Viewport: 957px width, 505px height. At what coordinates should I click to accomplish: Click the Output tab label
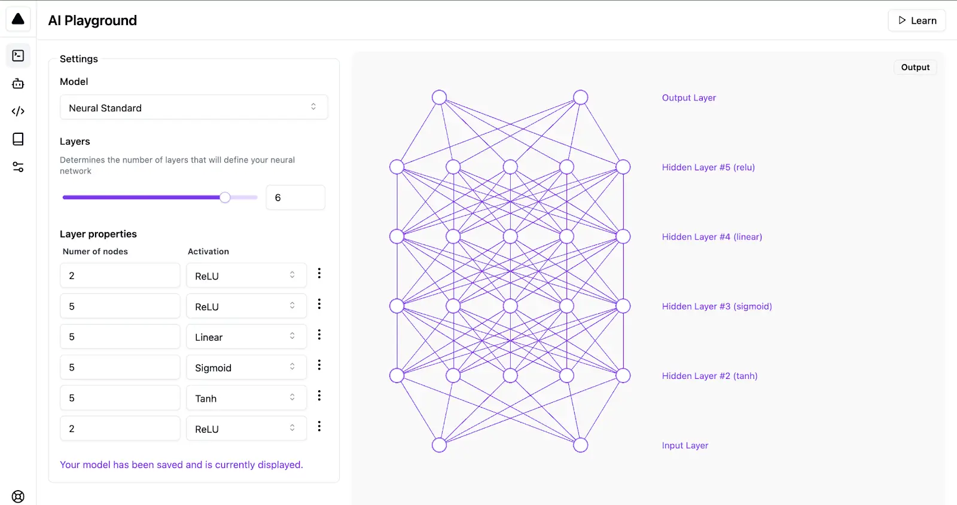pos(915,68)
